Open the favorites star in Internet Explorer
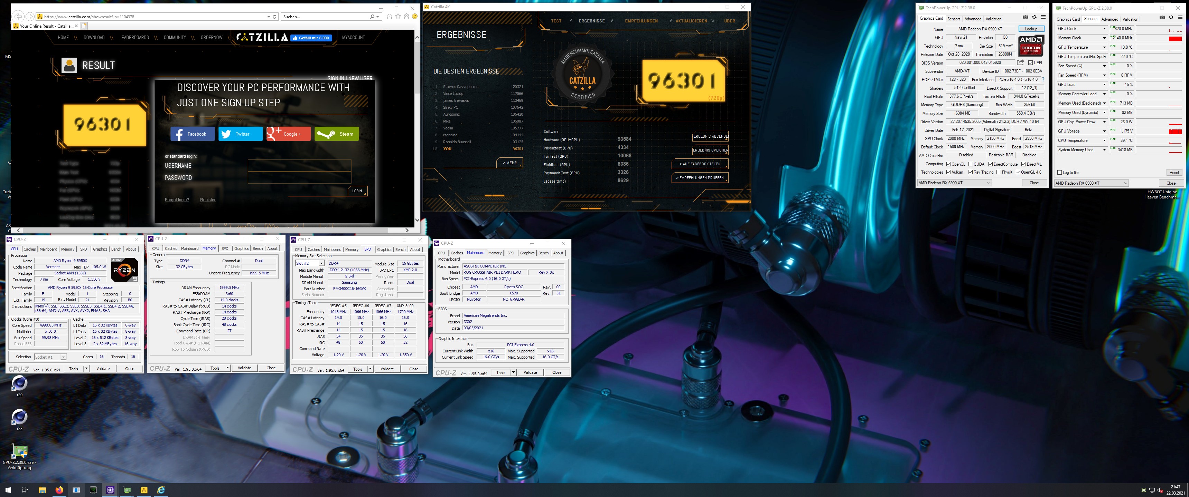Screen dimensions: 1189x497 (398, 17)
